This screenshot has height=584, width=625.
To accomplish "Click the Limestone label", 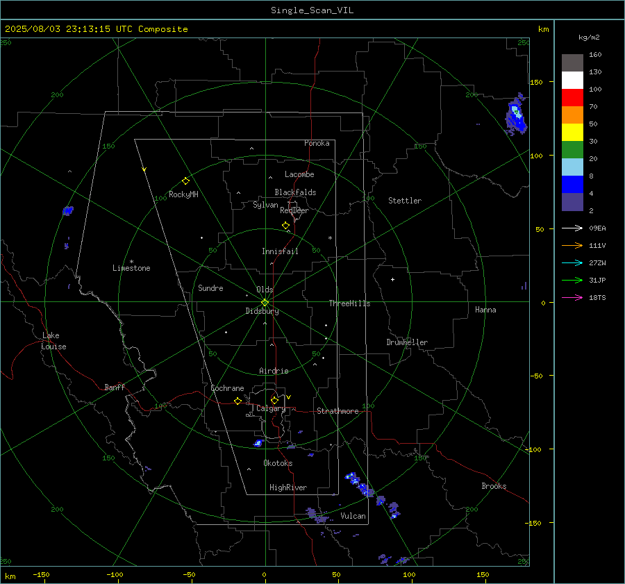I will point(131,268).
